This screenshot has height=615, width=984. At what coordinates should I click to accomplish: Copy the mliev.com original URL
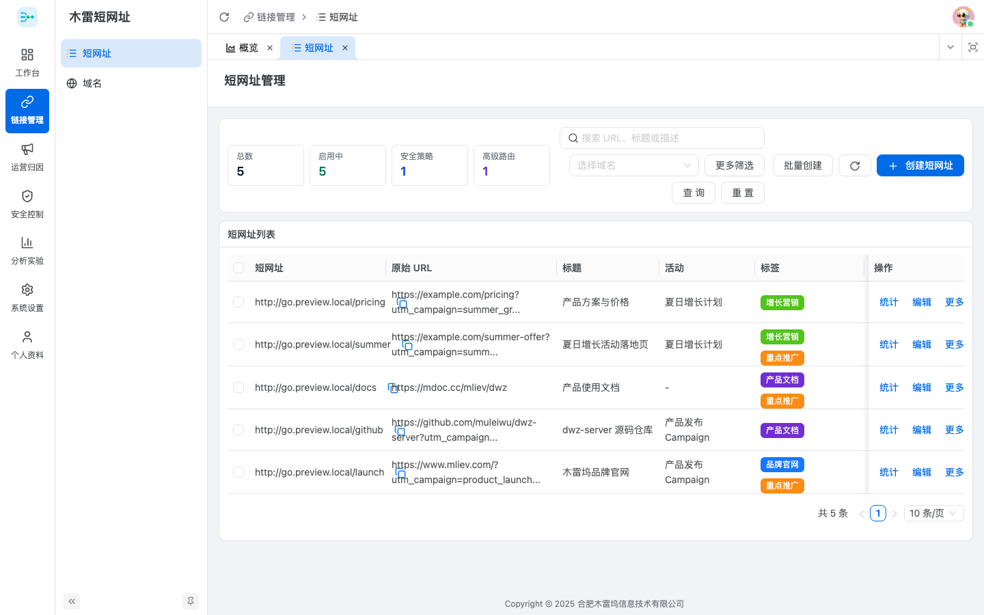point(400,473)
